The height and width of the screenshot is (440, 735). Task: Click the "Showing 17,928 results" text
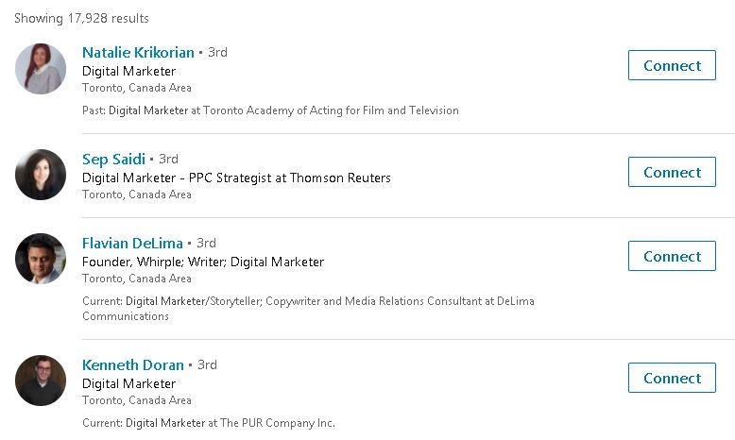pos(81,19)
